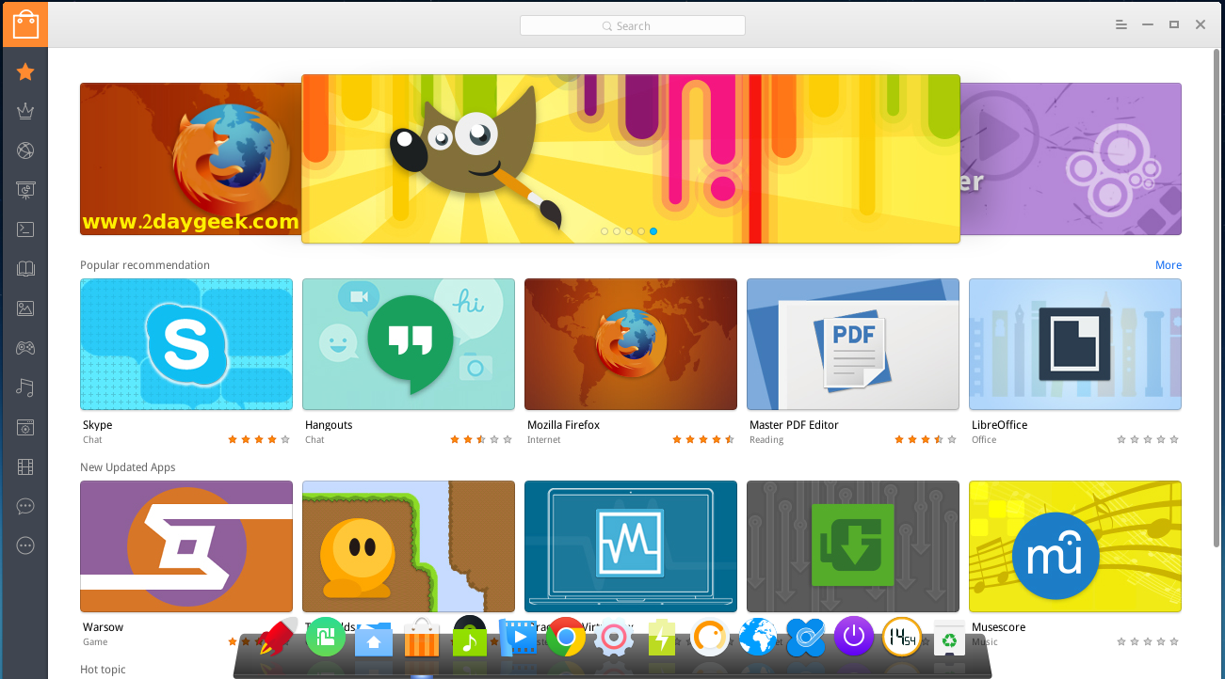Open the blue file manager dock icon
The image size is (1225, 679).
click(374, 640)
